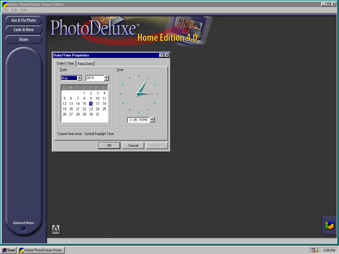
Task: Open the Task Scheduler tray icon
Action: (313, 250)
